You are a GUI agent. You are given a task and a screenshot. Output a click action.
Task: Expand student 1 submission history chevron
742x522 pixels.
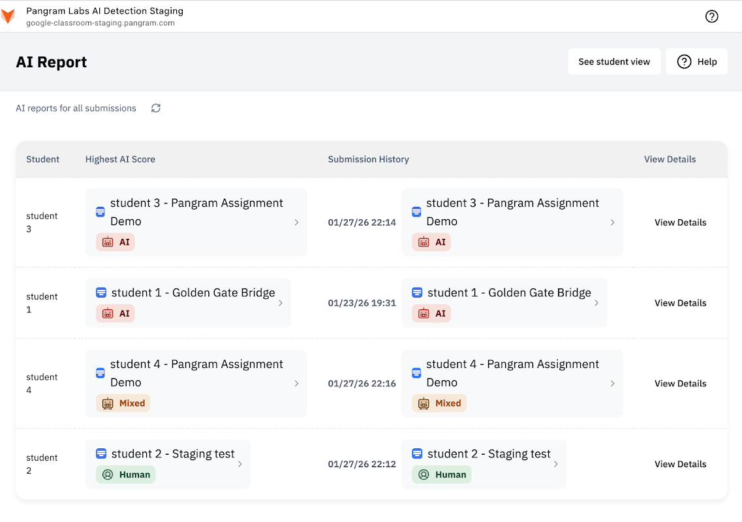pyautogui.click(x=596, y=303)
